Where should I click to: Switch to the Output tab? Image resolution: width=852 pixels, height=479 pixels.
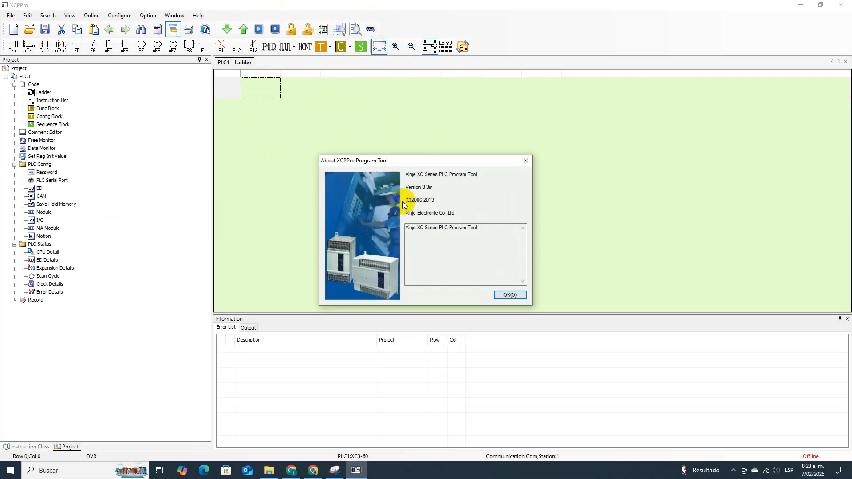(x=248, y=328)
